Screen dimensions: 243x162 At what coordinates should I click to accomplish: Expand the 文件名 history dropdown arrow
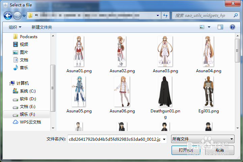(x=164, y=139)
